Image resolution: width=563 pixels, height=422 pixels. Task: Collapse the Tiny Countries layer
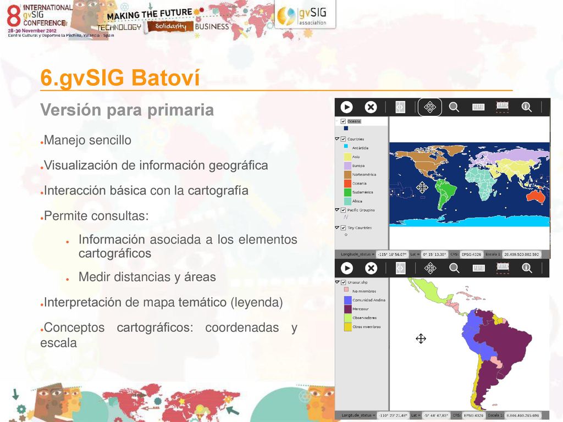pyautogui.click(x=337, y=227)
